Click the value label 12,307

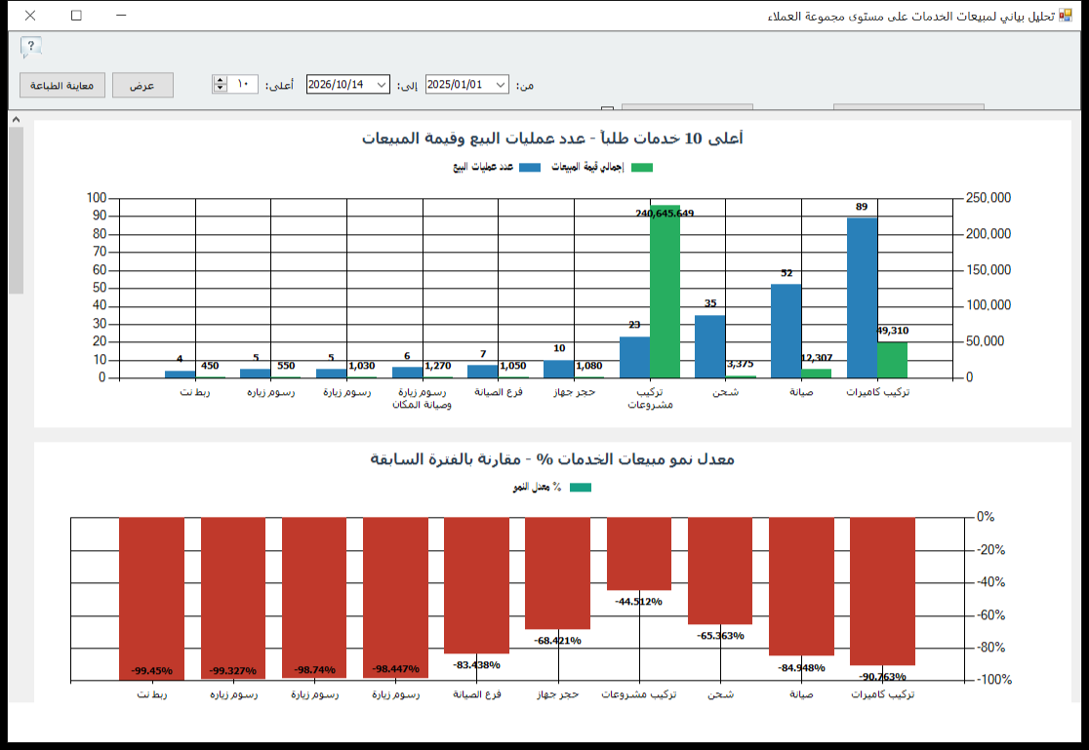pyautogui.click(x=817, y=358)
